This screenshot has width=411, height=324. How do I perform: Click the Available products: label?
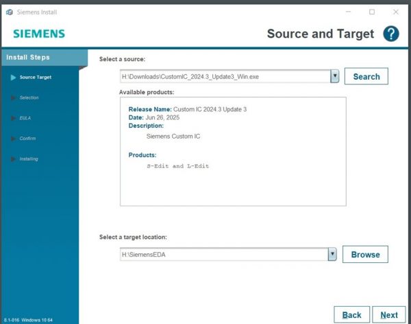point(147,92)
